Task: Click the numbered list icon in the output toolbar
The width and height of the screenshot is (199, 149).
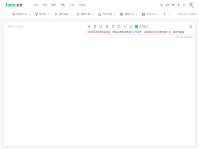Action: (x=101, y=26)
